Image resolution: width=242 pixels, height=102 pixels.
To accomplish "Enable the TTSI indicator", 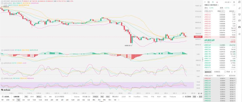I will coord(152,97).
